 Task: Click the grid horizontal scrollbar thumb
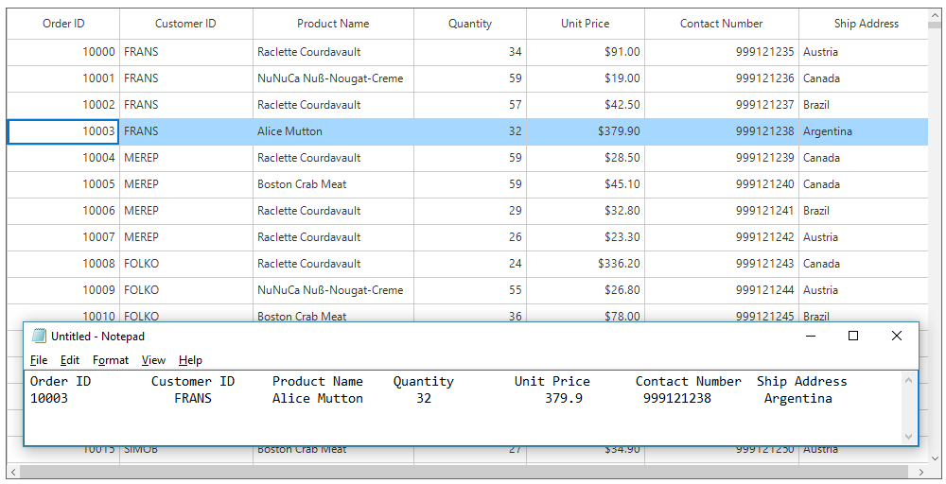point(464,472)
